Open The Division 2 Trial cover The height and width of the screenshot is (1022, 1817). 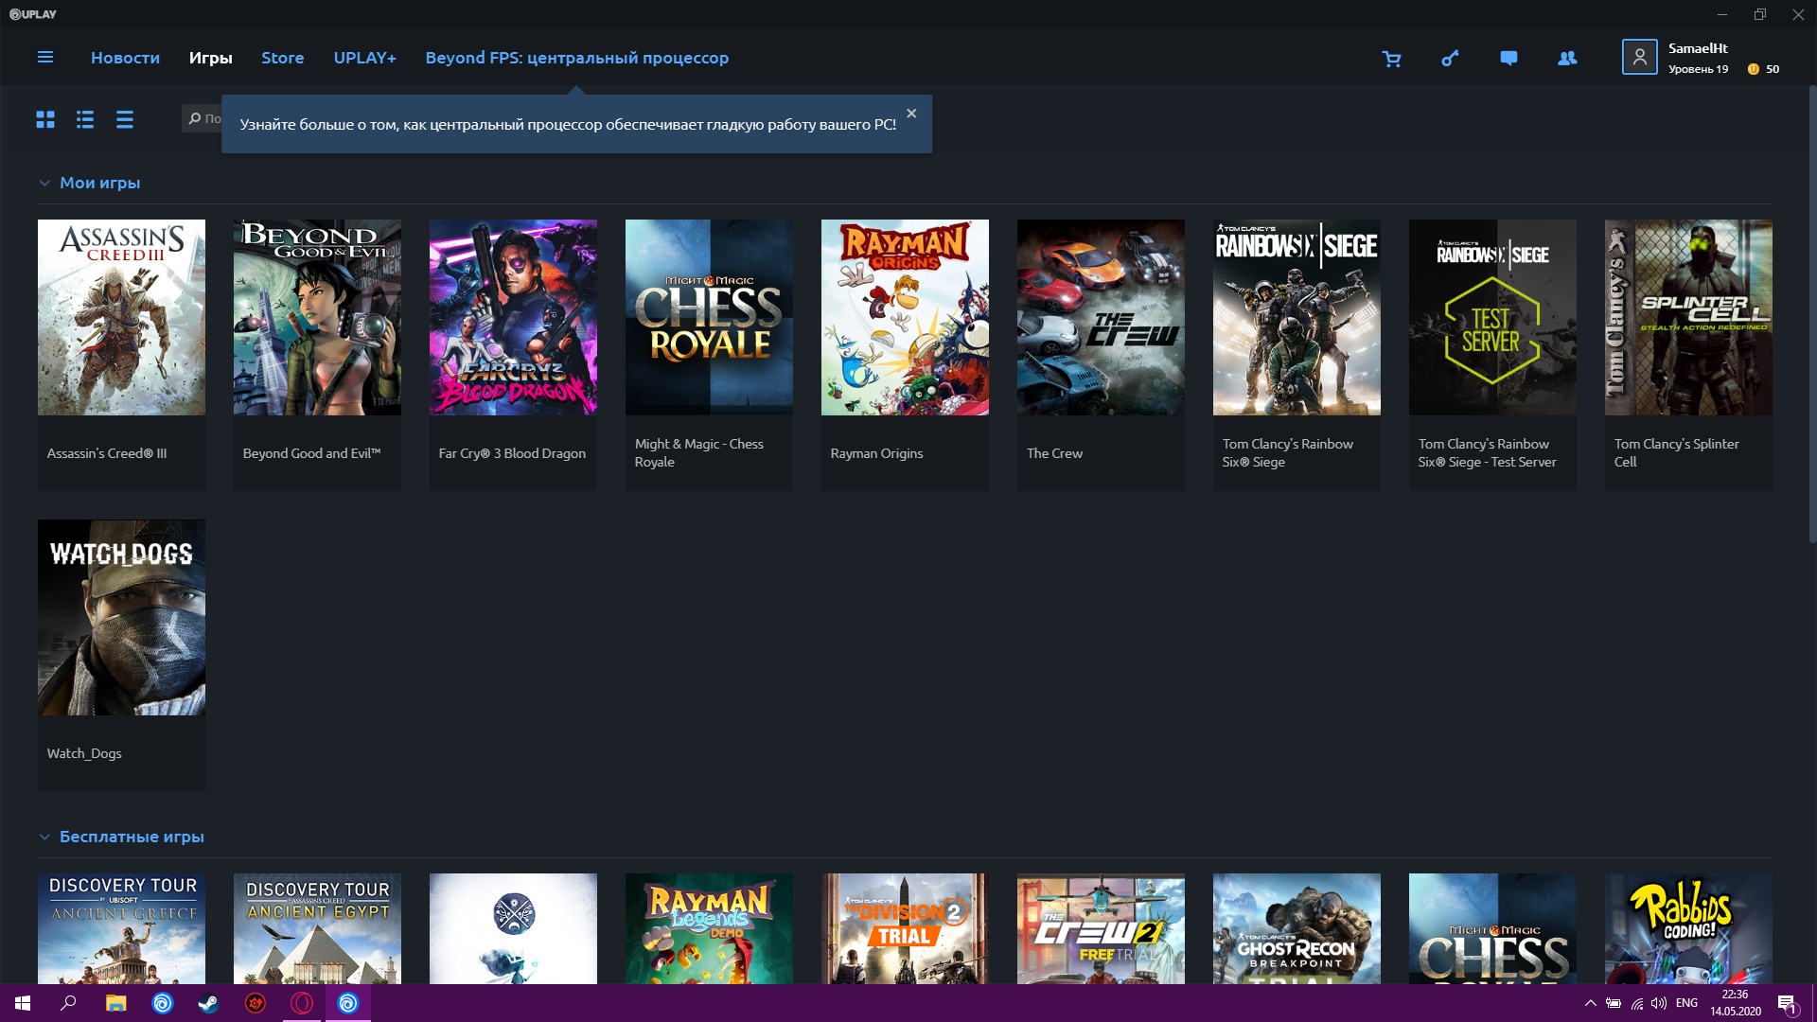coord(905,928)
